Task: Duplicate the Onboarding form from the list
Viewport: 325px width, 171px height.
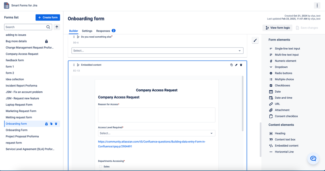Action: [x=51, y=124]
